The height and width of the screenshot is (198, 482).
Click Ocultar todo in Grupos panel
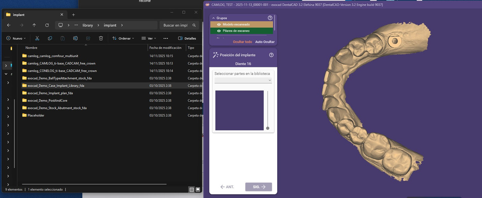pos(243,42)
